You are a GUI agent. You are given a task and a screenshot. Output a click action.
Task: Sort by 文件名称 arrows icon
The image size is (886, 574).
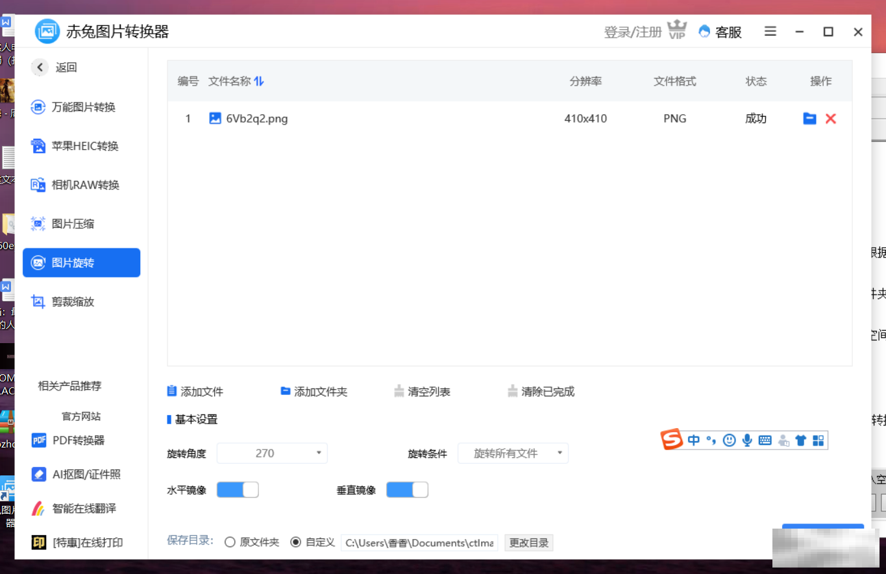pyautogui.click(x=259, y=81)
